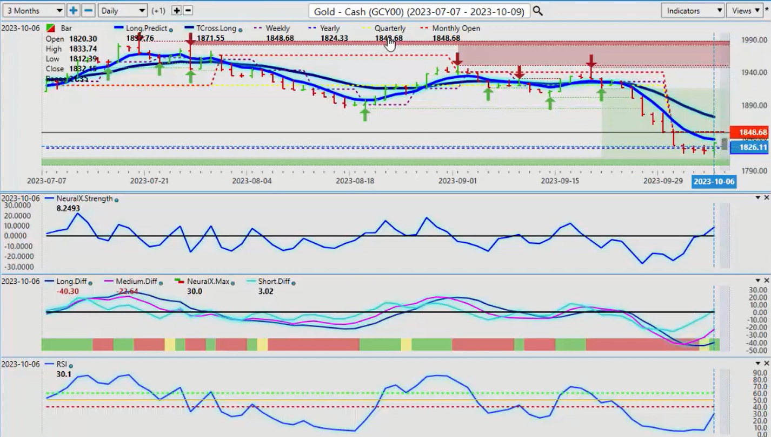Open the Diff panel menu arrow

click(x=759, y=281)
